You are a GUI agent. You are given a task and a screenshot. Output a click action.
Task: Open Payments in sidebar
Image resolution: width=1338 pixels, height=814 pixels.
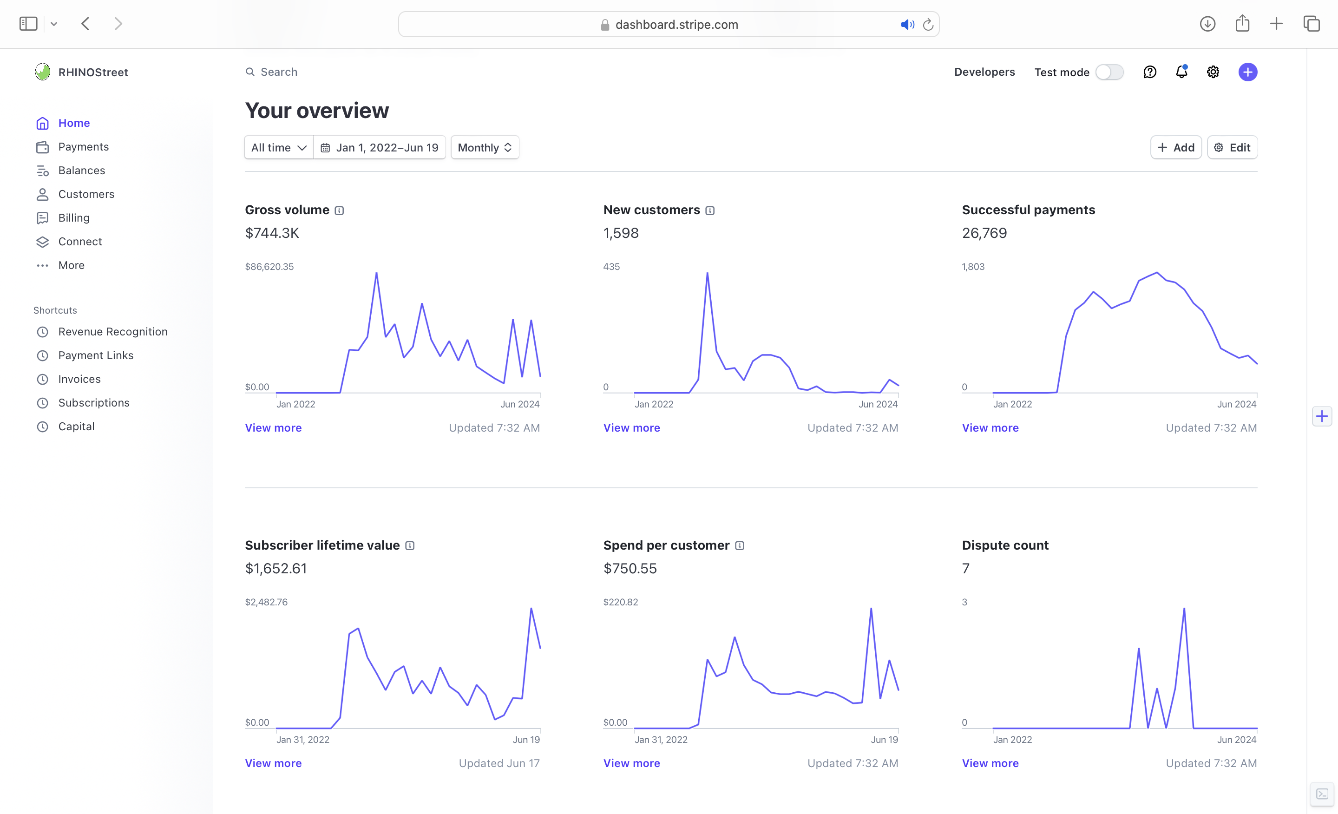coord(83,147)
